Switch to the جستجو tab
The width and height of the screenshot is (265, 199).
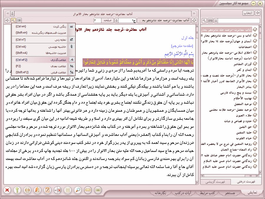coord(230,193)
